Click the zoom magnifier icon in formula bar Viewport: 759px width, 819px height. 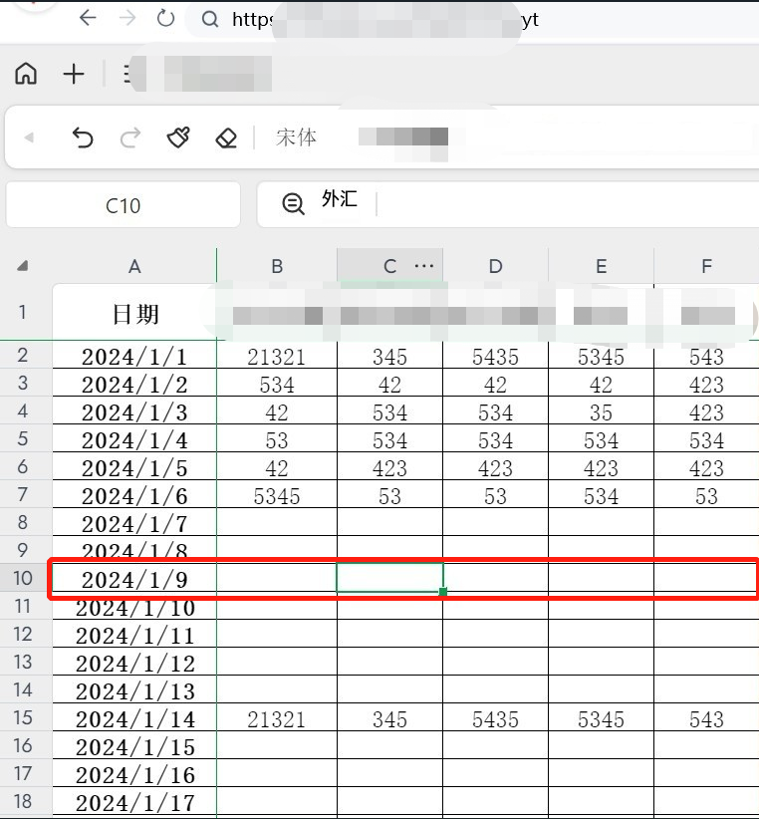293,203
